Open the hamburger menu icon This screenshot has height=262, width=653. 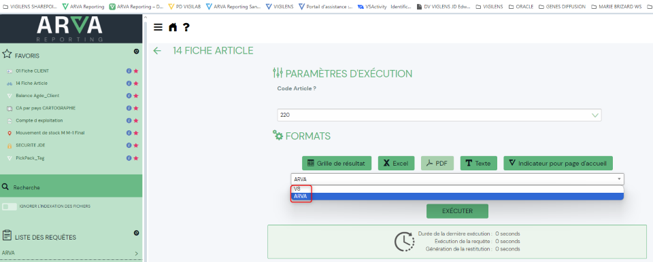(158, 27)
